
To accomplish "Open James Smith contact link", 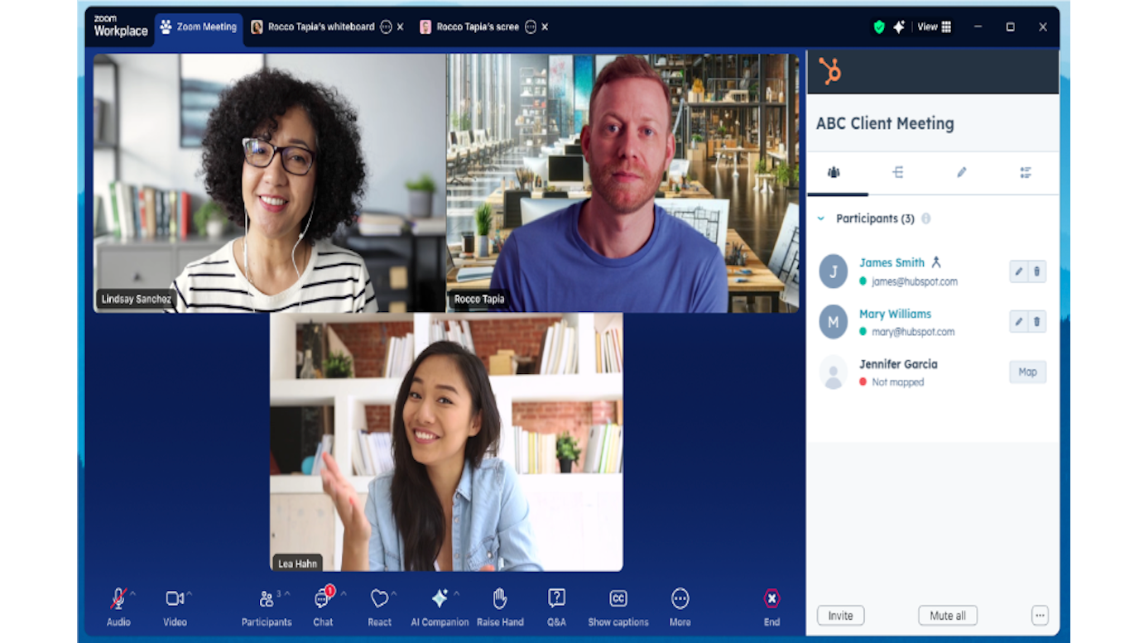I will click(892, 262).
